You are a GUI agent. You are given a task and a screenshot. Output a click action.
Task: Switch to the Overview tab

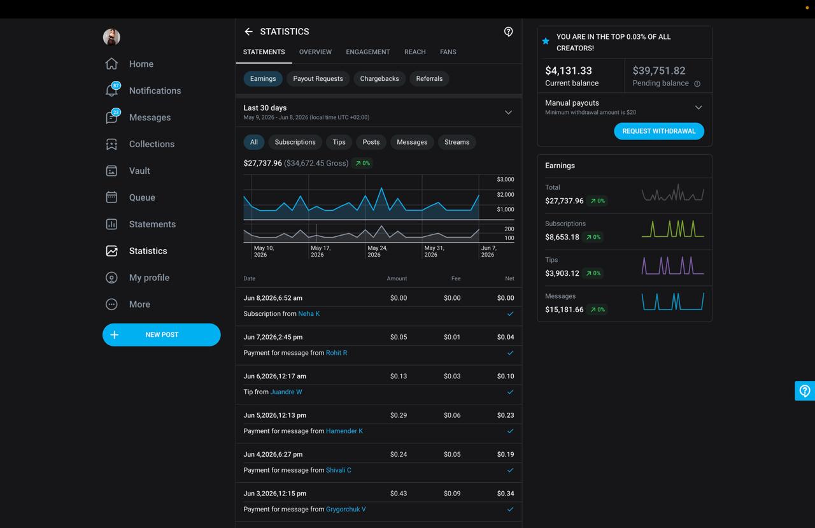tap(315, 52)
